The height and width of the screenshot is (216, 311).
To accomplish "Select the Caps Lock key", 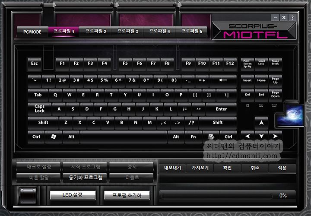I will [x=39, y=109].
